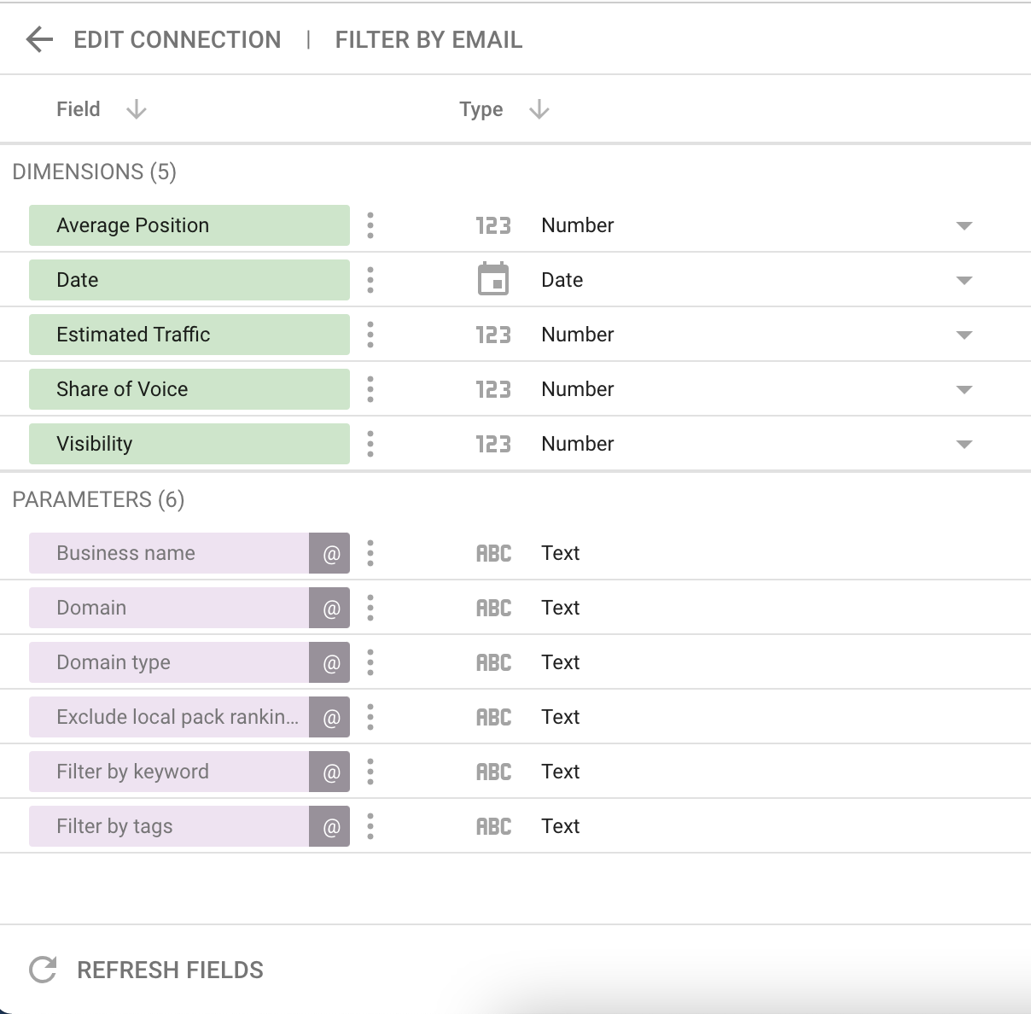
Task: Select the ABC text icon for Business name
Action: (493, 553)
